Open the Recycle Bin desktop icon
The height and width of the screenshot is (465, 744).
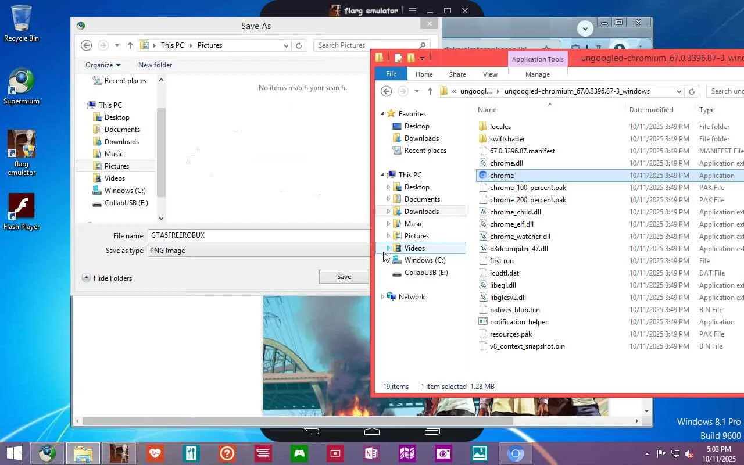(x=22, y=24)
